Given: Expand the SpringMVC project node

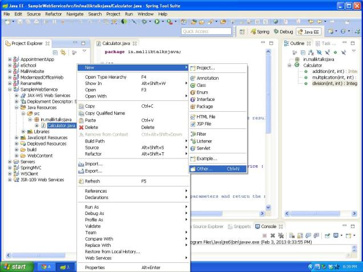Looking at the screenshot, I should tap(10, 168).
